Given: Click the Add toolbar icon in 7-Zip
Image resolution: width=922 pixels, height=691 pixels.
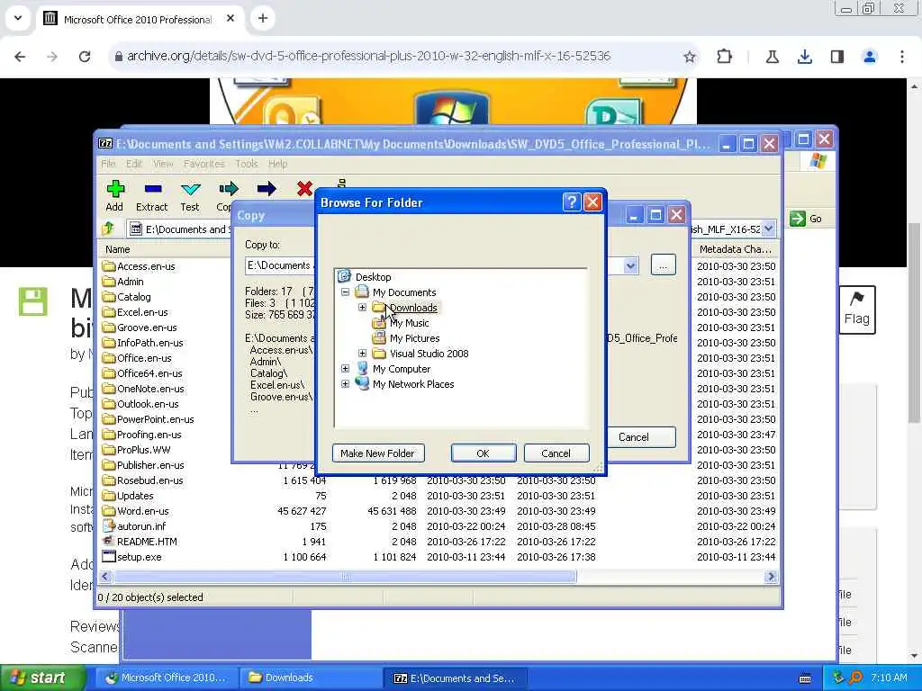Looking at the screenshot, I should pos(115,189).
